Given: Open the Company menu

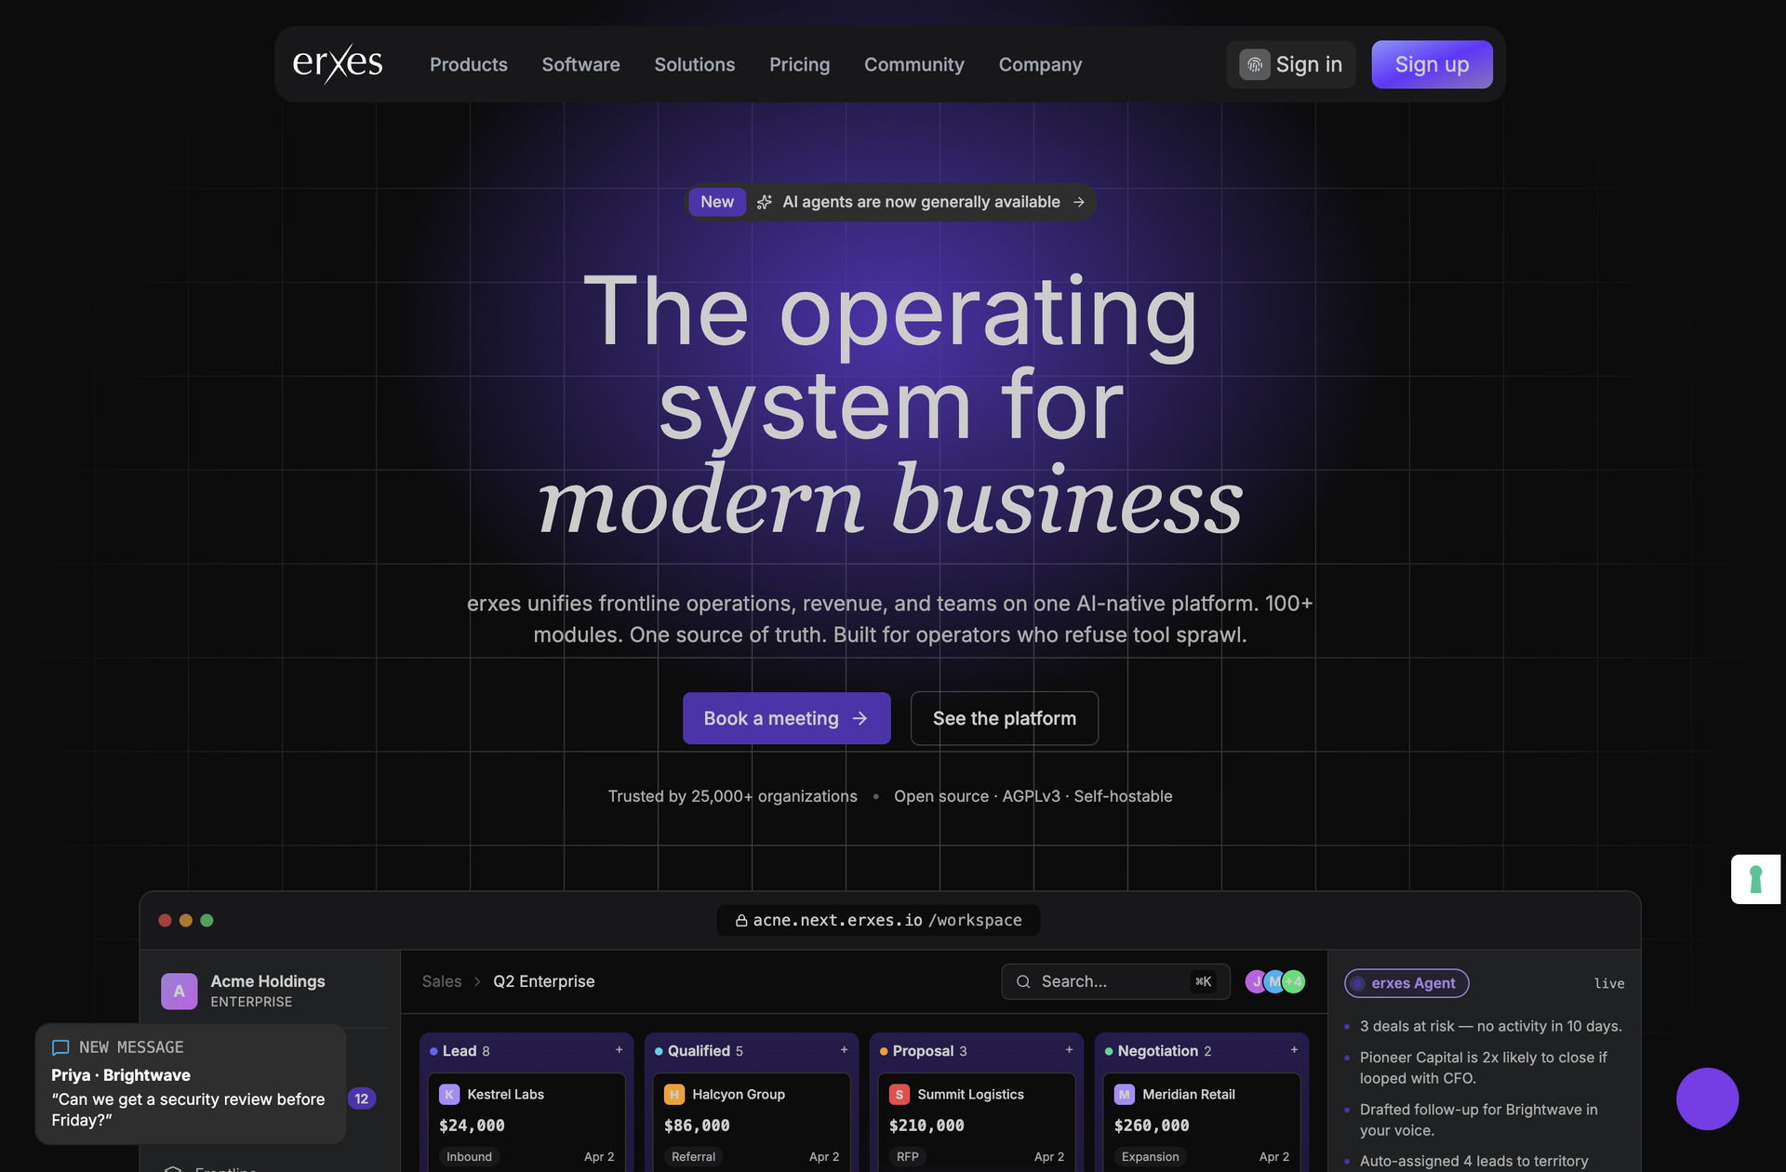Looking at the screenshot, I should (x=1041, y=64).
